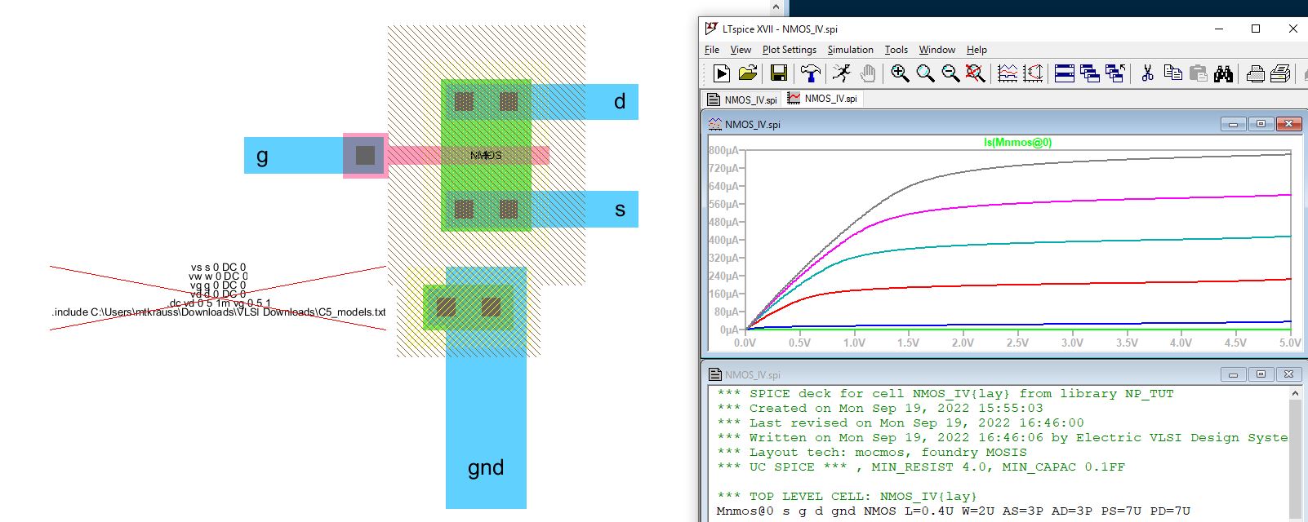Click the Is(Mnmos@0) trace label
The image size is (1308, 522).
[x=1017, y=142]
